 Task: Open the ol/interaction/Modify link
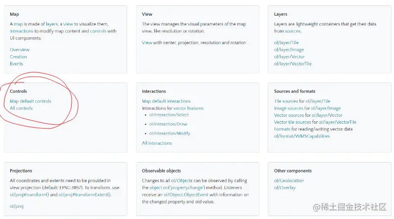(169, 133)
